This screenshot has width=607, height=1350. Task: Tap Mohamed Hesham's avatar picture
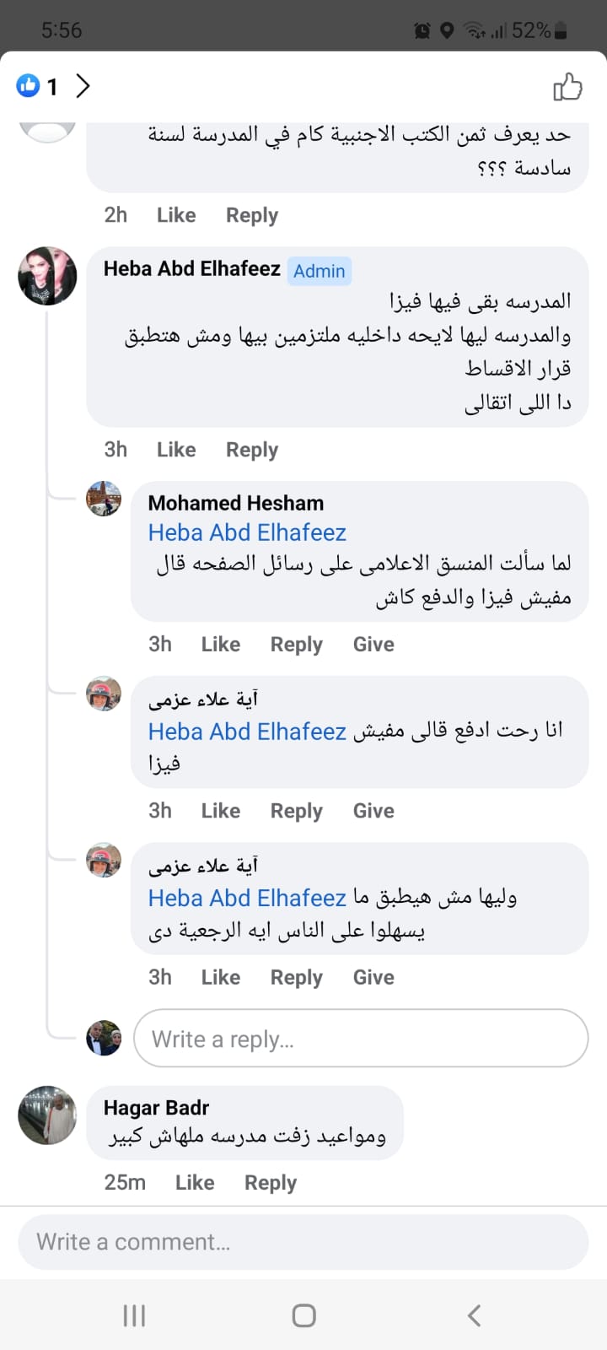click(104, 499)
